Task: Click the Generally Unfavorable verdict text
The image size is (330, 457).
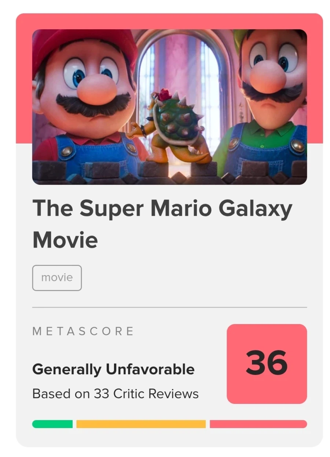Action: (113, 369)
